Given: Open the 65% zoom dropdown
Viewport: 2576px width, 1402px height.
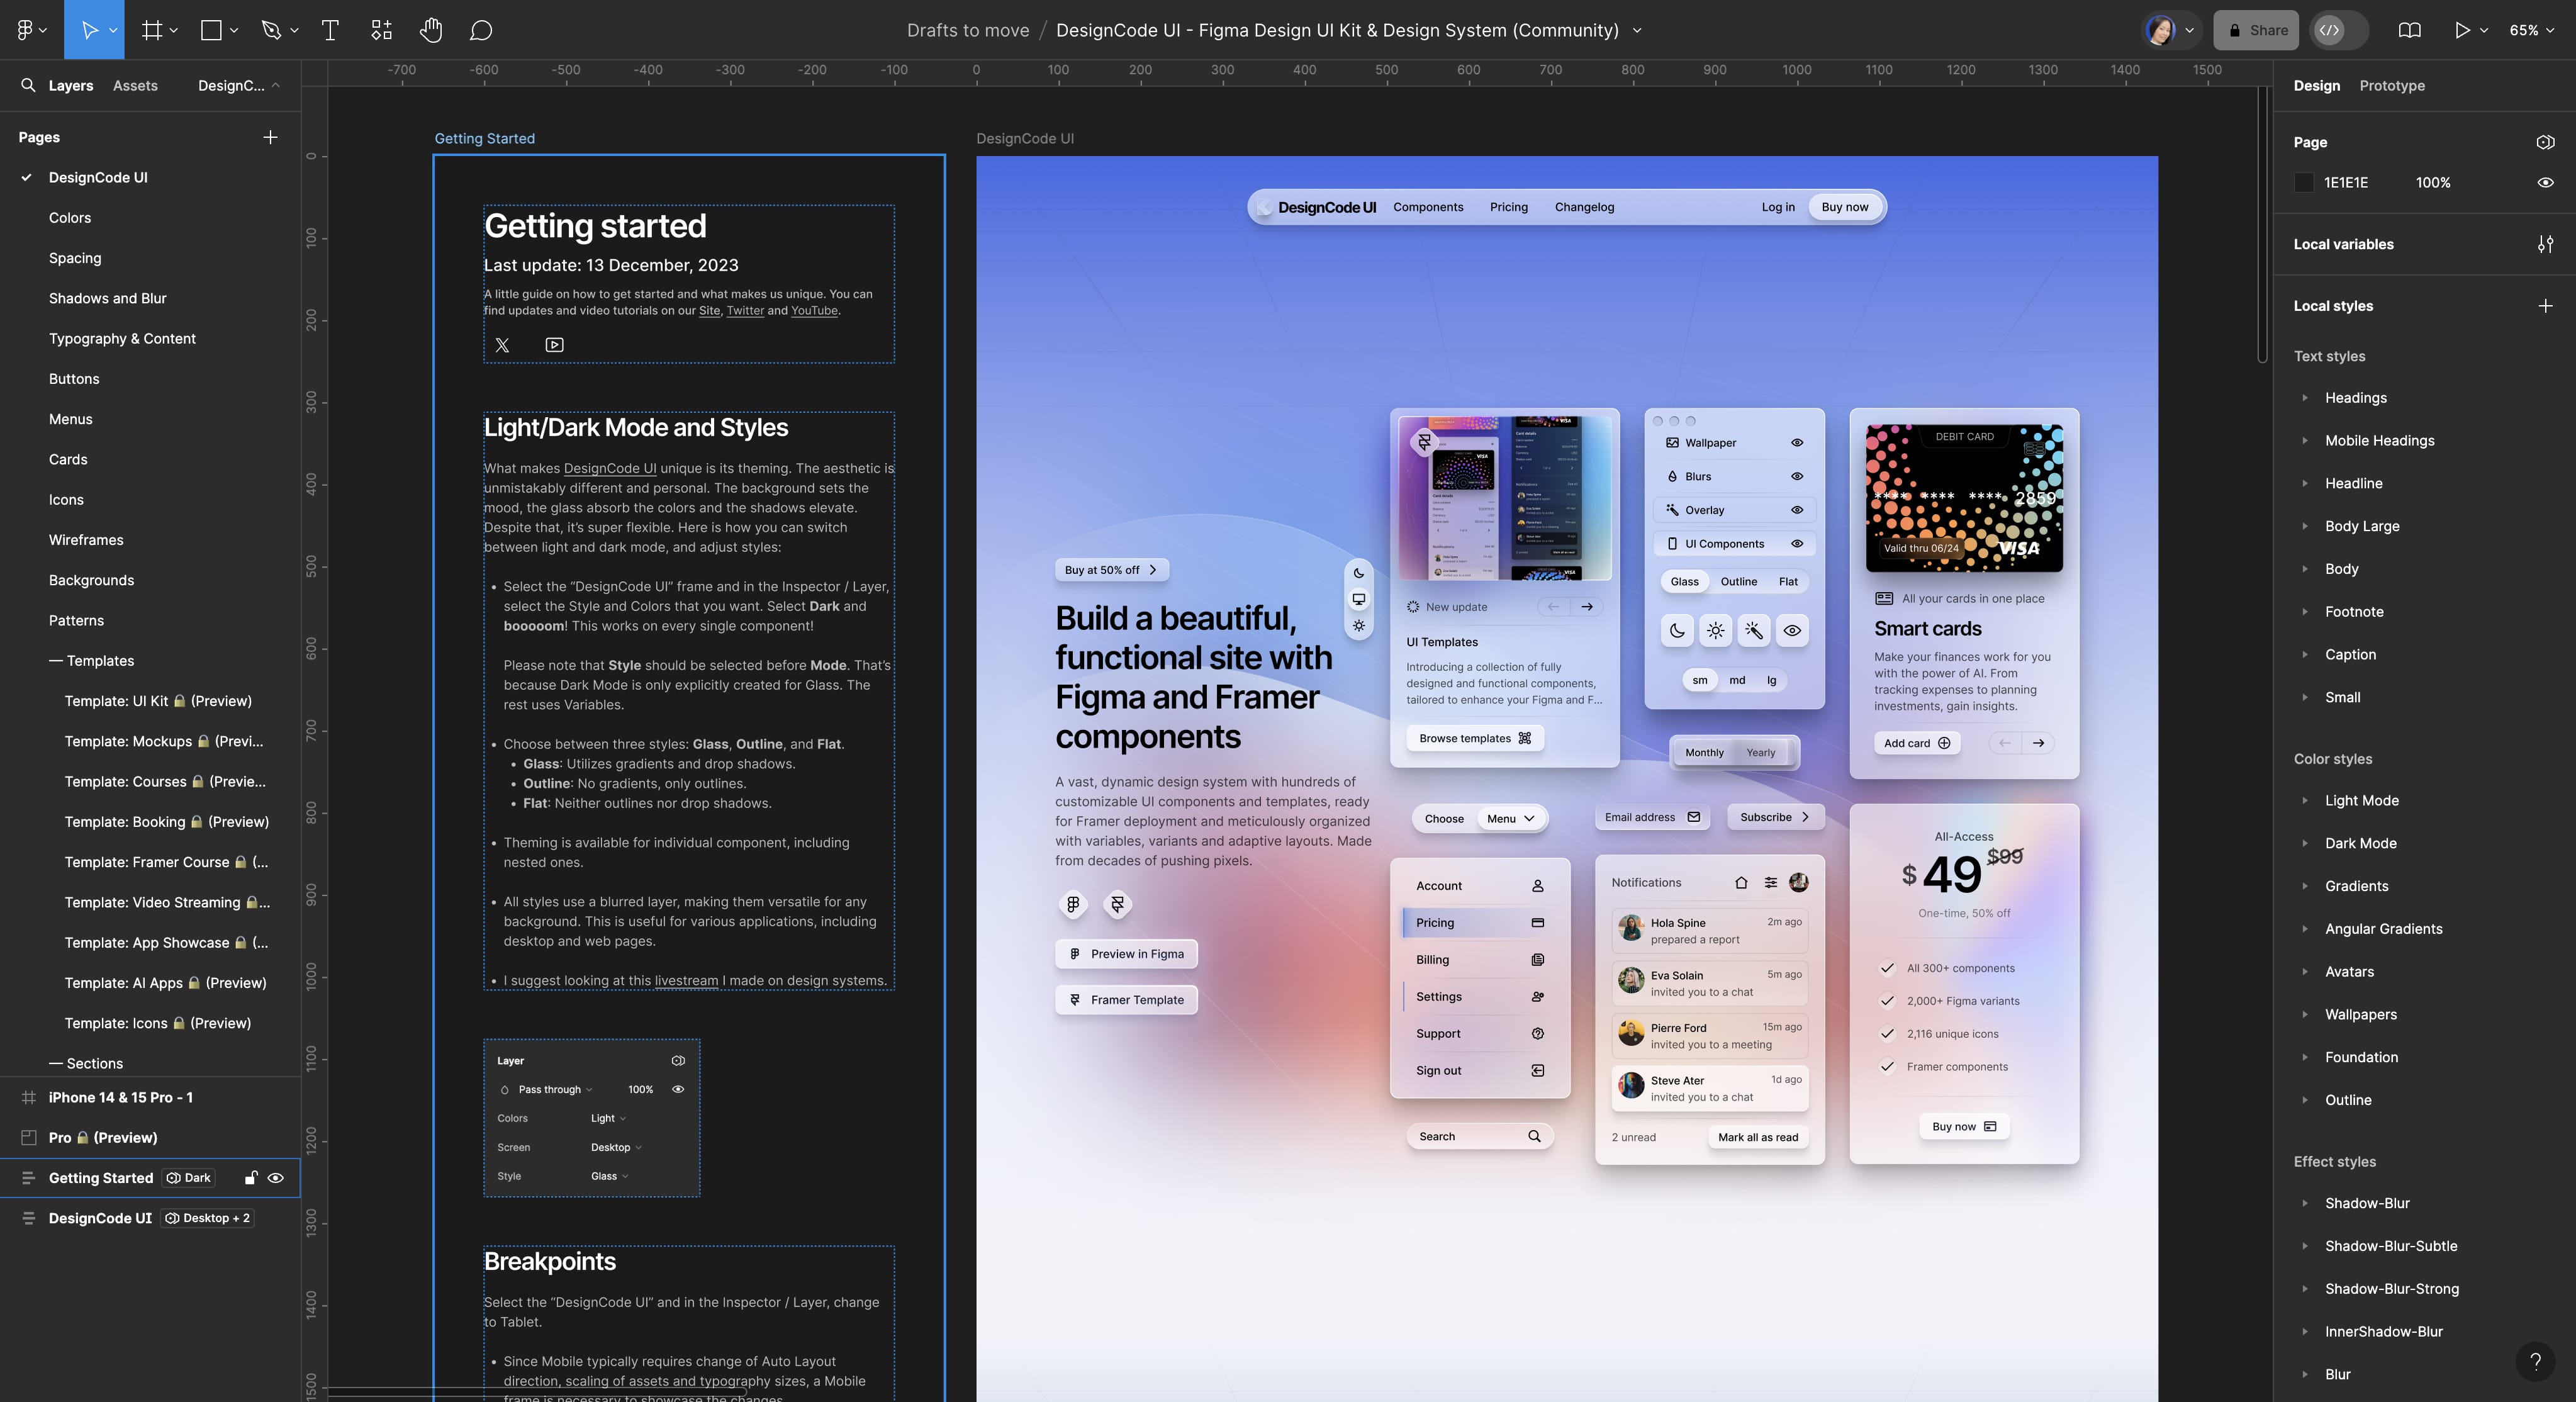Looking at the screenshot, I should pyautogui.click(x=2531, y=30).
